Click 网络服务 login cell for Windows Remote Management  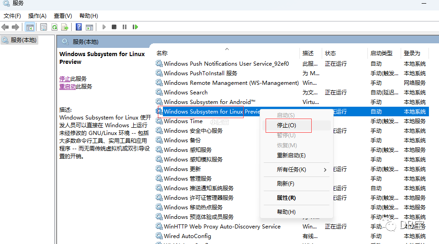click(x=415, y=83)
